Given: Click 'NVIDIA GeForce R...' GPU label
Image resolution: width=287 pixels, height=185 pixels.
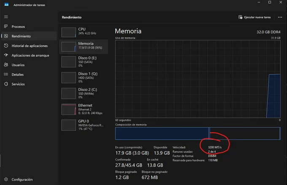Looking at the screenshot, I should (x=91, y=125).
